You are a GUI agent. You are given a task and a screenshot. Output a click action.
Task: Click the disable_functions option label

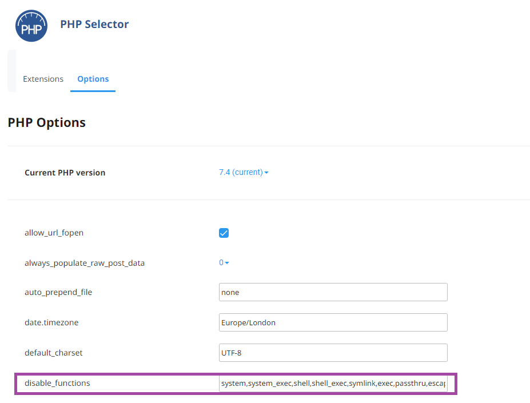tap(58, 383)
